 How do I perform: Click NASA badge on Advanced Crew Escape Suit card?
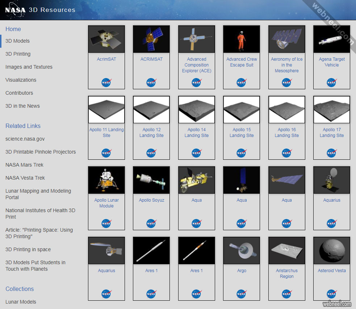pos(241,82)
